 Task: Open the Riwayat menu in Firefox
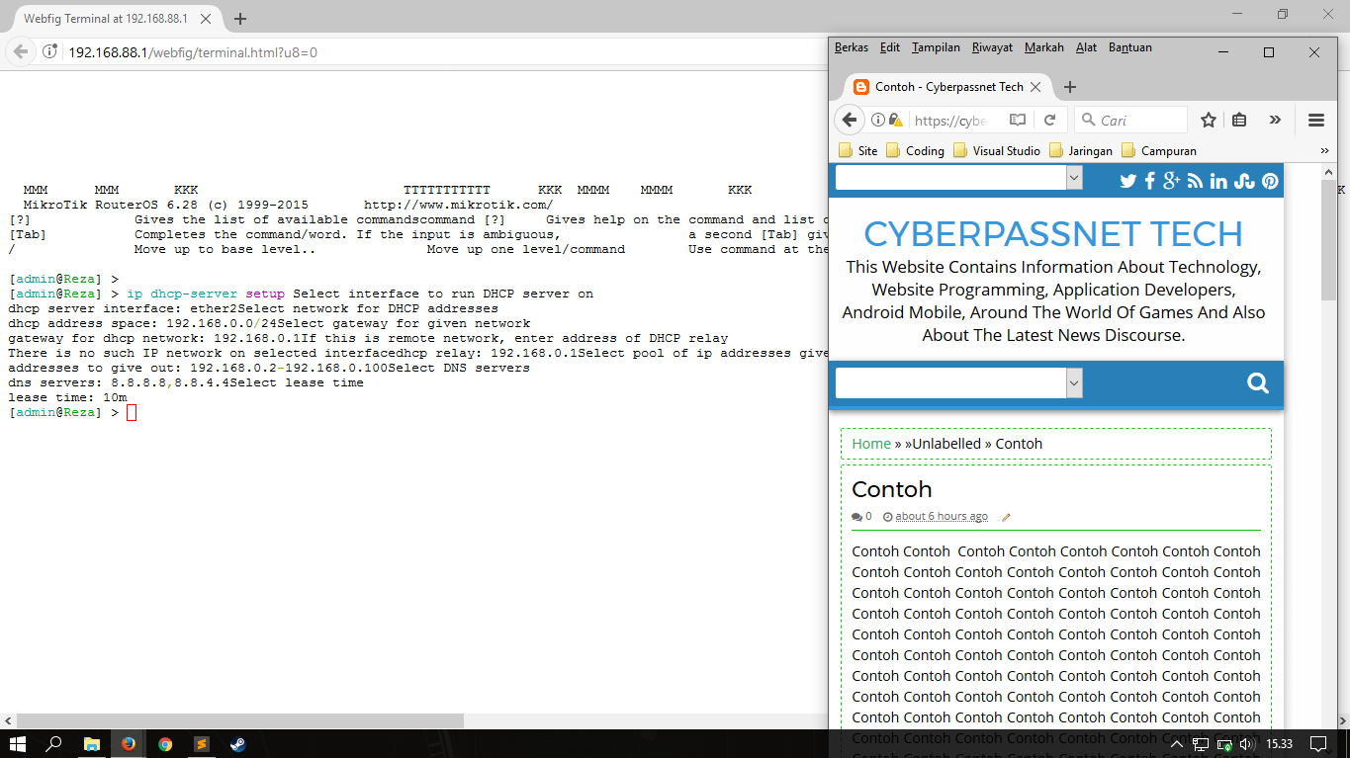click(x=991, y=46)
